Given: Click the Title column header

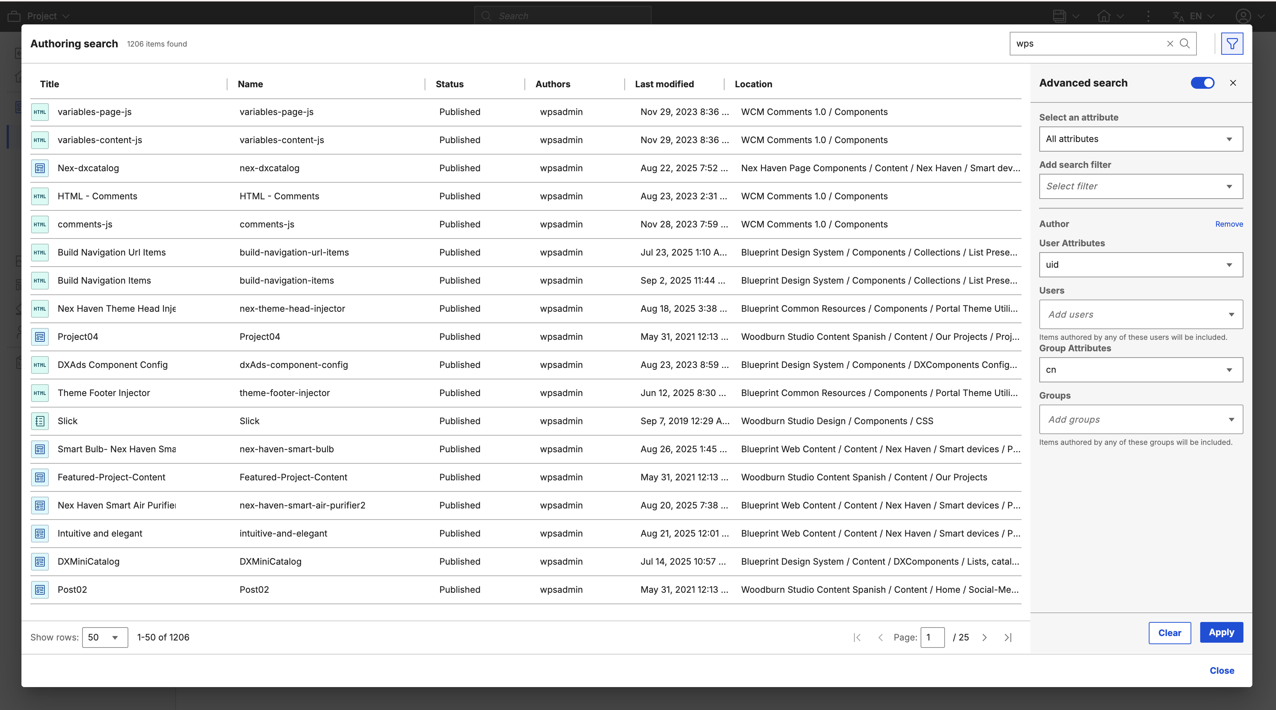Looking at the screenshot, I should tap(50, 84).
